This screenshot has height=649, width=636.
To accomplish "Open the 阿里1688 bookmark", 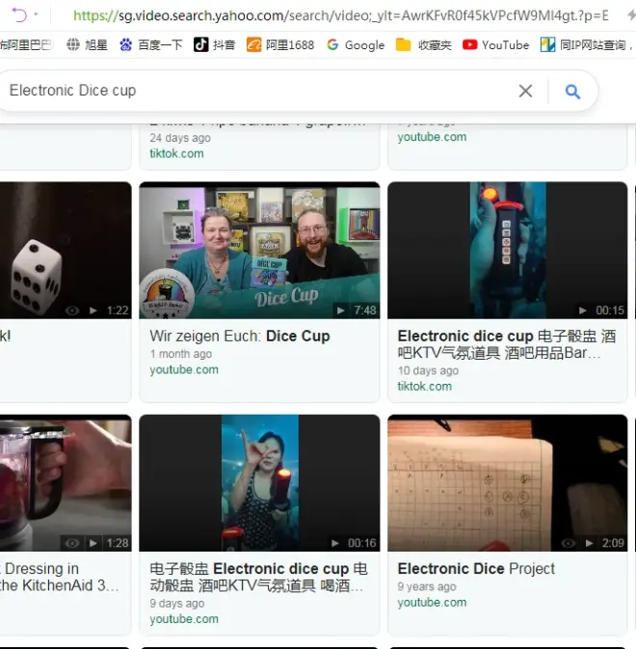I will click(x=280, y=44).
